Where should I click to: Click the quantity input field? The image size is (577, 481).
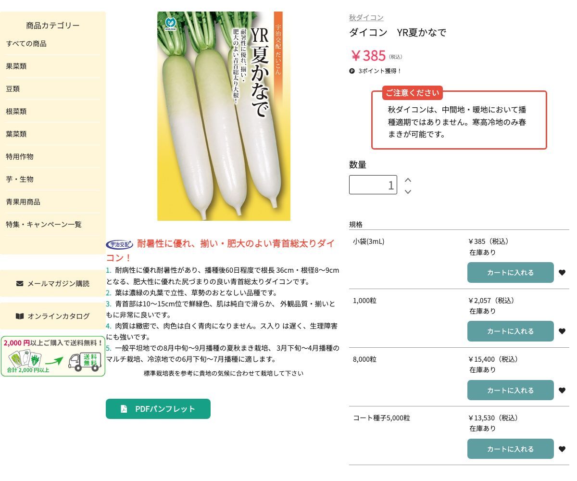point(373,184)
